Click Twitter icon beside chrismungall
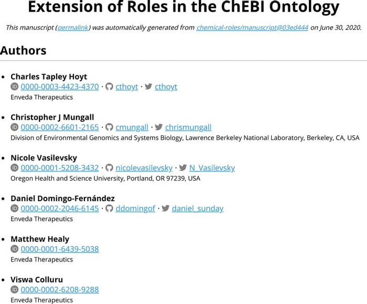Viewport: 367px width, 304px height. (159, 127)
